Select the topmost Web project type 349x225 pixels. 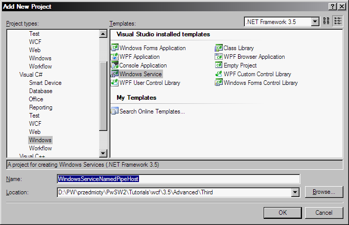point(35,50)
